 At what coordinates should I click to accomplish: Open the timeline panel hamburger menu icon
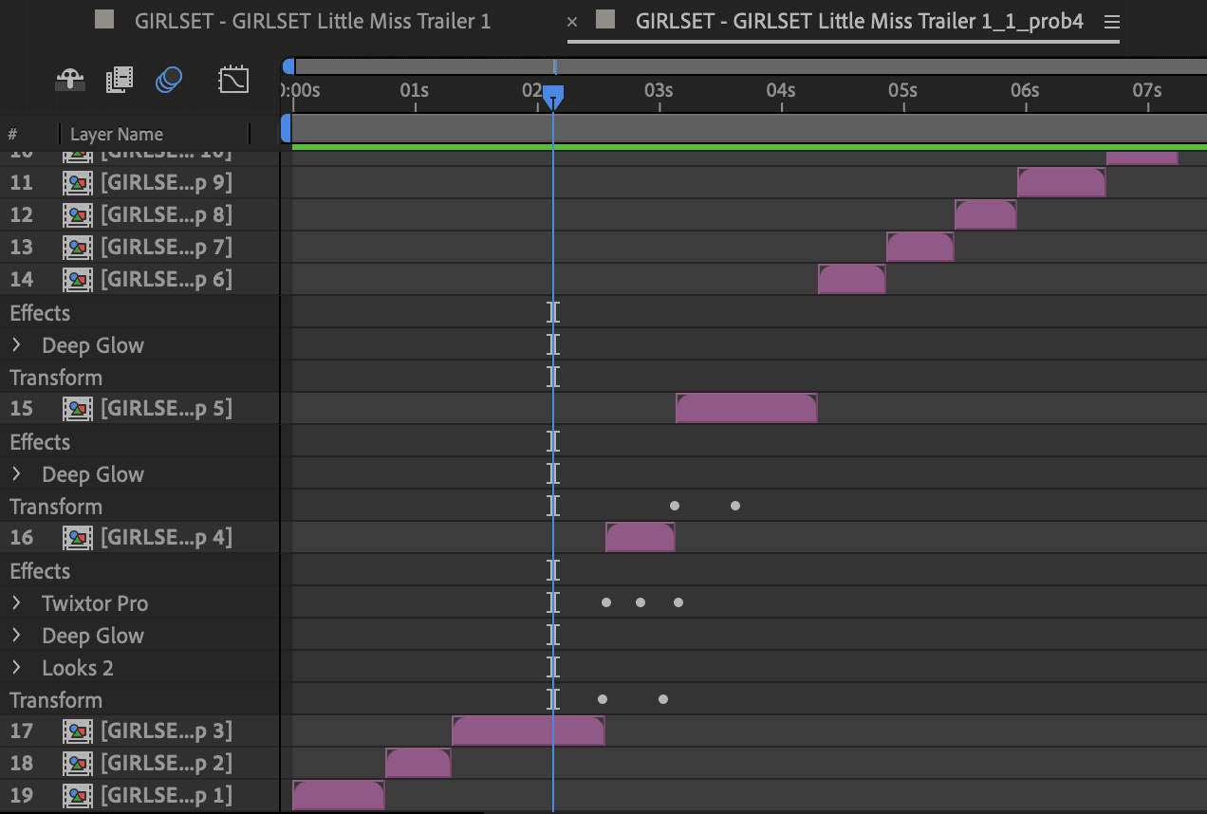click(x=1111, y=21)
